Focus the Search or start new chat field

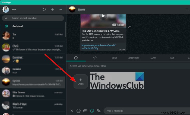click(x=33, y=18)
